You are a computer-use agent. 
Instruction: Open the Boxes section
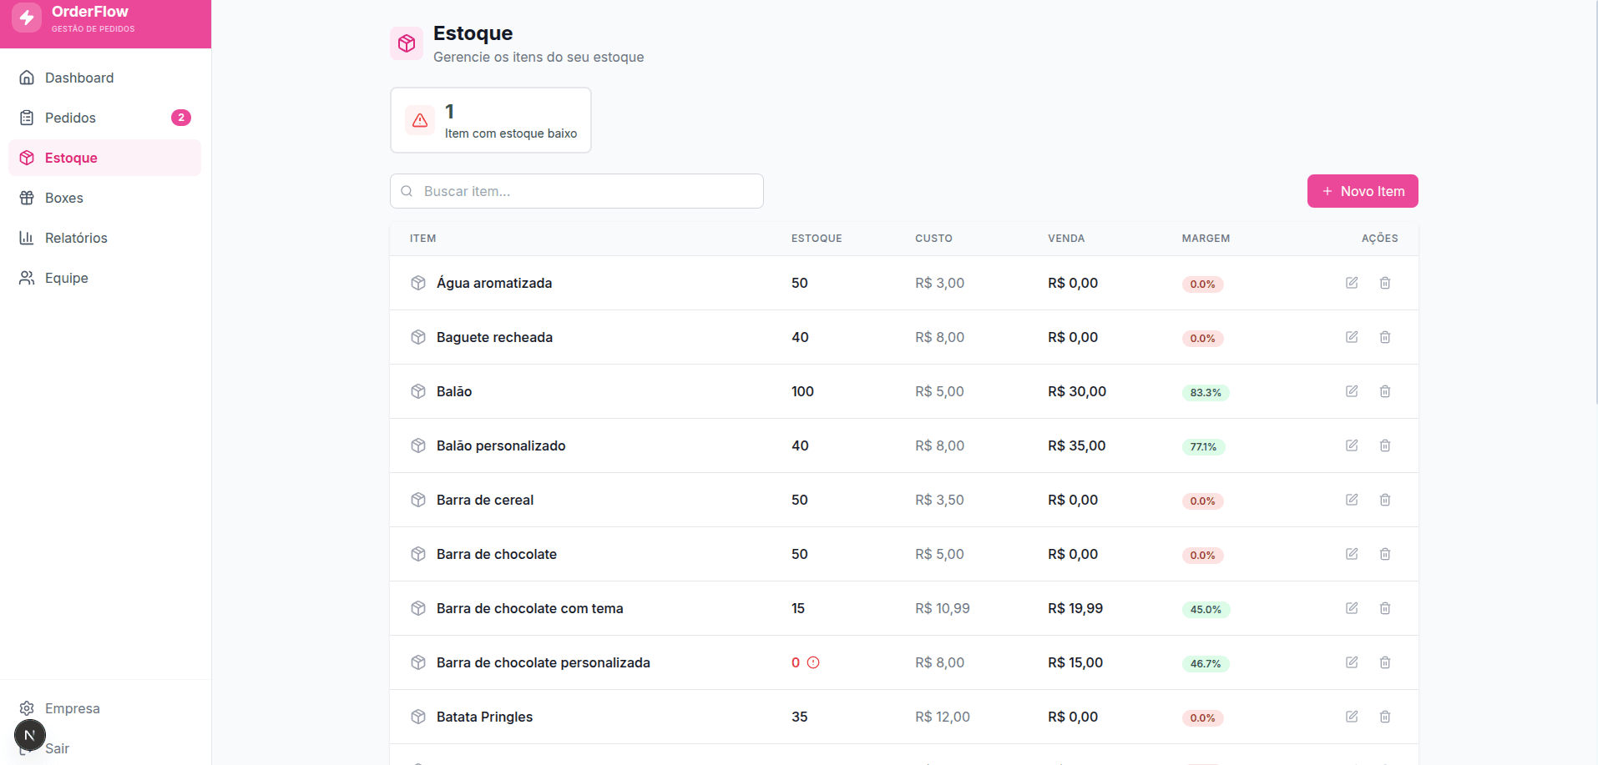(x=63, y=198)
